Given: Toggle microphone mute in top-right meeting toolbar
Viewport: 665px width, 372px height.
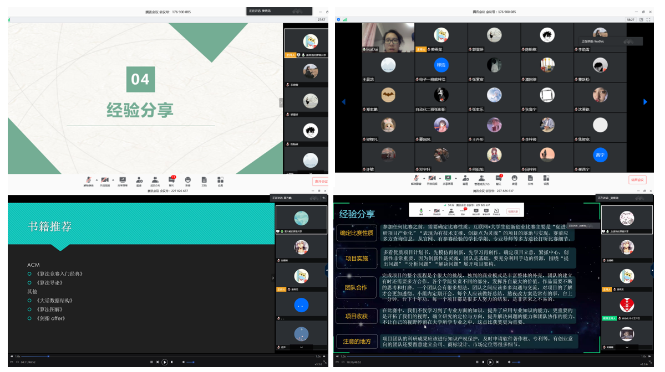Looking at the screenshot, I should point(416,179).
